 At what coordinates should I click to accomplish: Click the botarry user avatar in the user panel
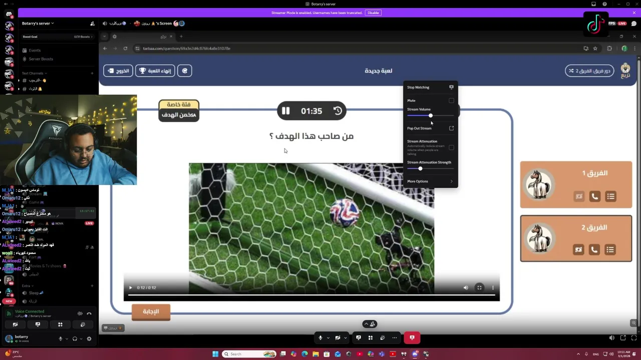pos(9,338)
